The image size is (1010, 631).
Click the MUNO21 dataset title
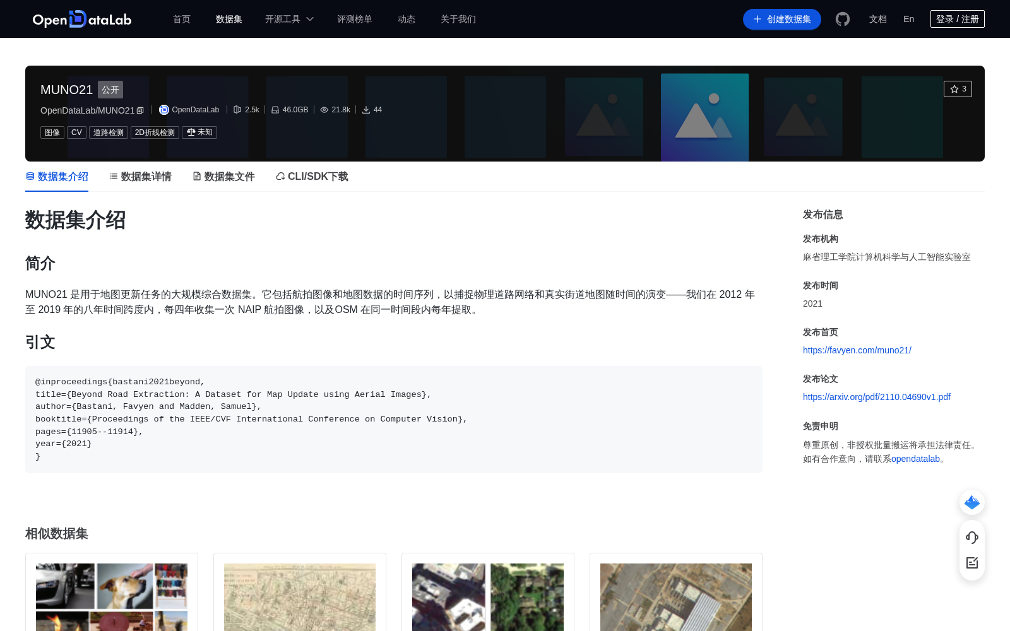point(66,90)
